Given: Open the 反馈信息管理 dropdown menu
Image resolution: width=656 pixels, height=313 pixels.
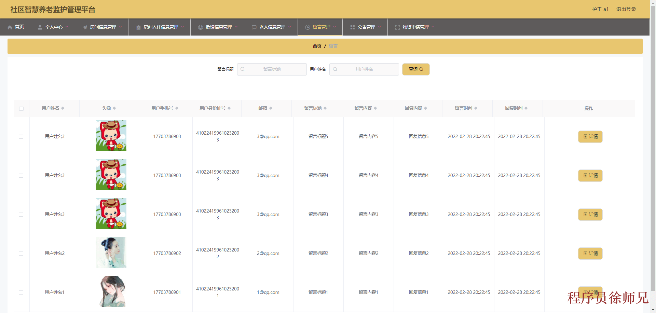Looking at the screenshot, I should point(218,27).
